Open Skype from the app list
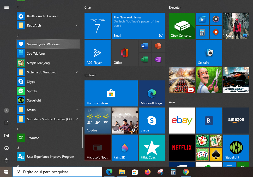The width and height of the screenshot is (253, 177). tap(48, 82)
